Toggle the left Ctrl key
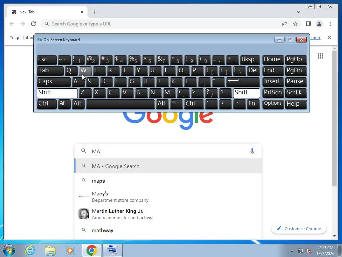This screenshot has width=342, height=257. click(x=47, y=104)
